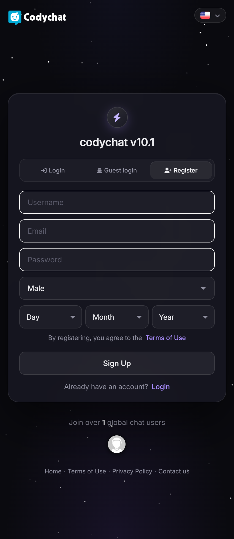Click the lightning bolt icon

pyautogui.click(x=117, y=117)
